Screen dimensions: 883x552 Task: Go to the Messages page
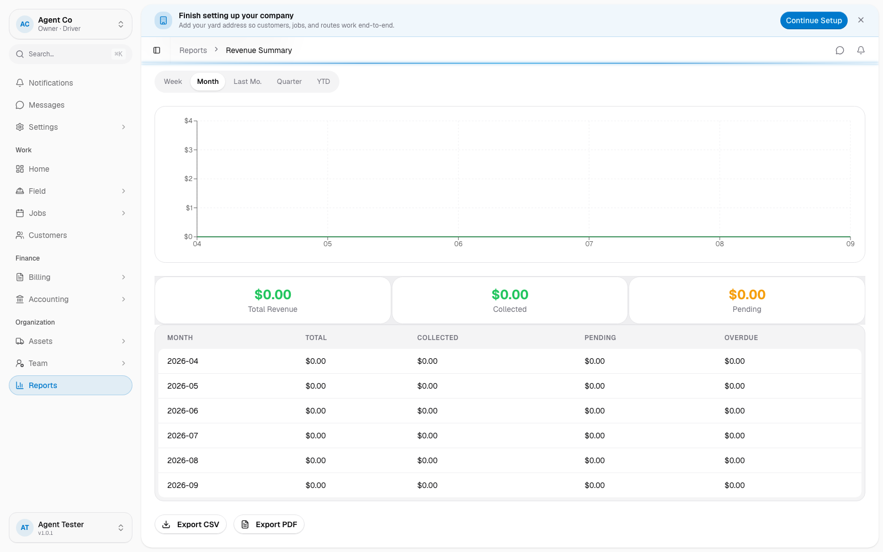71,105
